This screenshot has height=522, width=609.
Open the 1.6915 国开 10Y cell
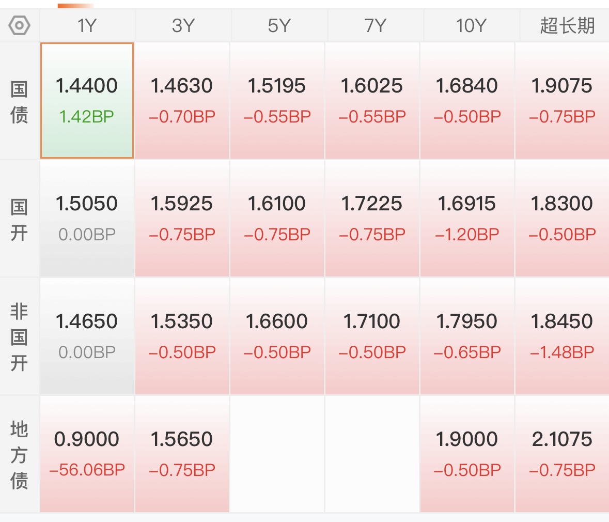coord(467,219)
